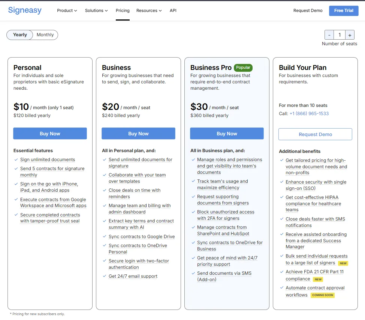The height and width of the screenshot is (320, 365).
Task: Buy the Business plan
Action: click(138, 133)
